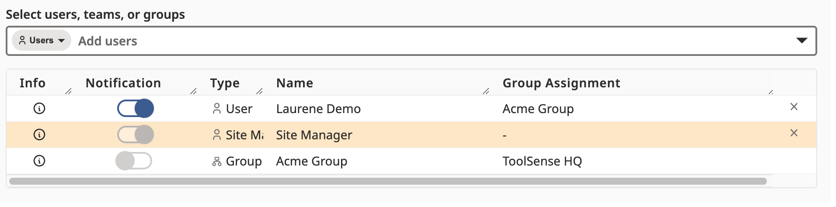Click the group icon beside Acme Group

click(216, 162)
